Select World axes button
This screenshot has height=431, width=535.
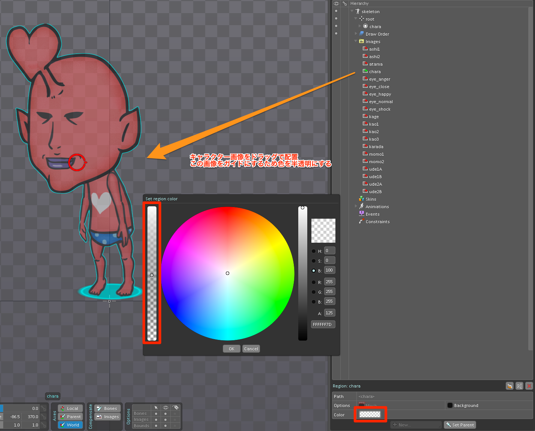point(71,425)
